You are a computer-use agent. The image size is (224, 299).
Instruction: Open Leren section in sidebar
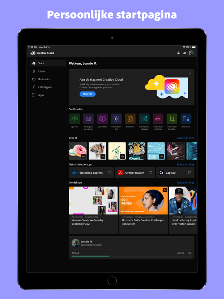[48, 71]
